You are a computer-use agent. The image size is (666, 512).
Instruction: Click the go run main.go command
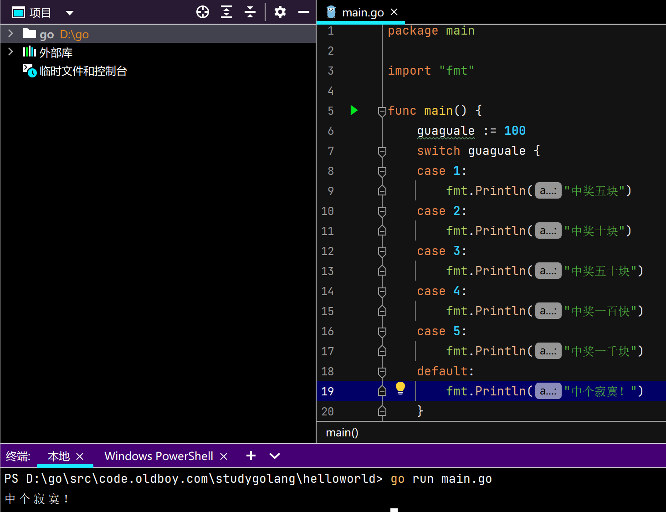(441, 479)
